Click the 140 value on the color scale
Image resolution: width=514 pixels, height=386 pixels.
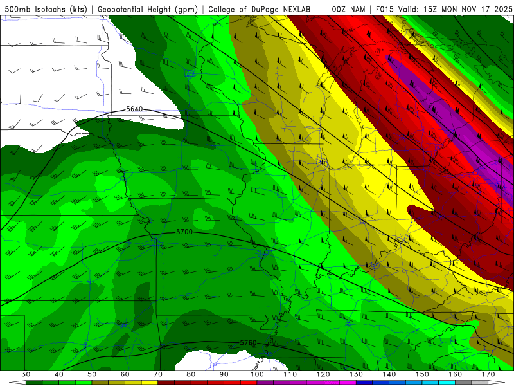tap(389, 374)
